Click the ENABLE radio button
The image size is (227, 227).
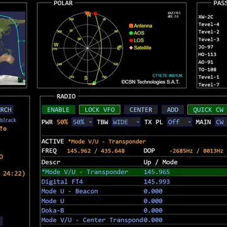coord(58,110)
